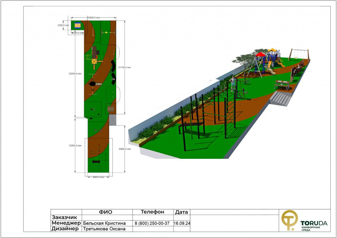The height and width of the screenshot is (238, 337).
Task: Select the striped staircase in the site plan
Action: (113, 120)
